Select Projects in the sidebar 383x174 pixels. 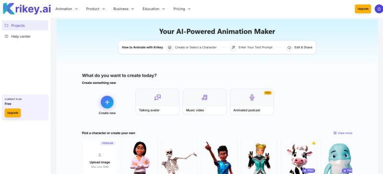pyautogui.click(x=25, y=25)
